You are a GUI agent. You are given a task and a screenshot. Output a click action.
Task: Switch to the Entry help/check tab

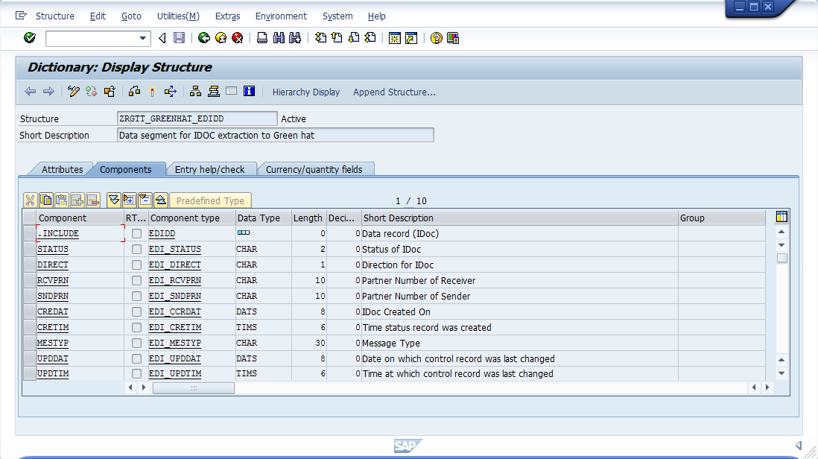209,170
